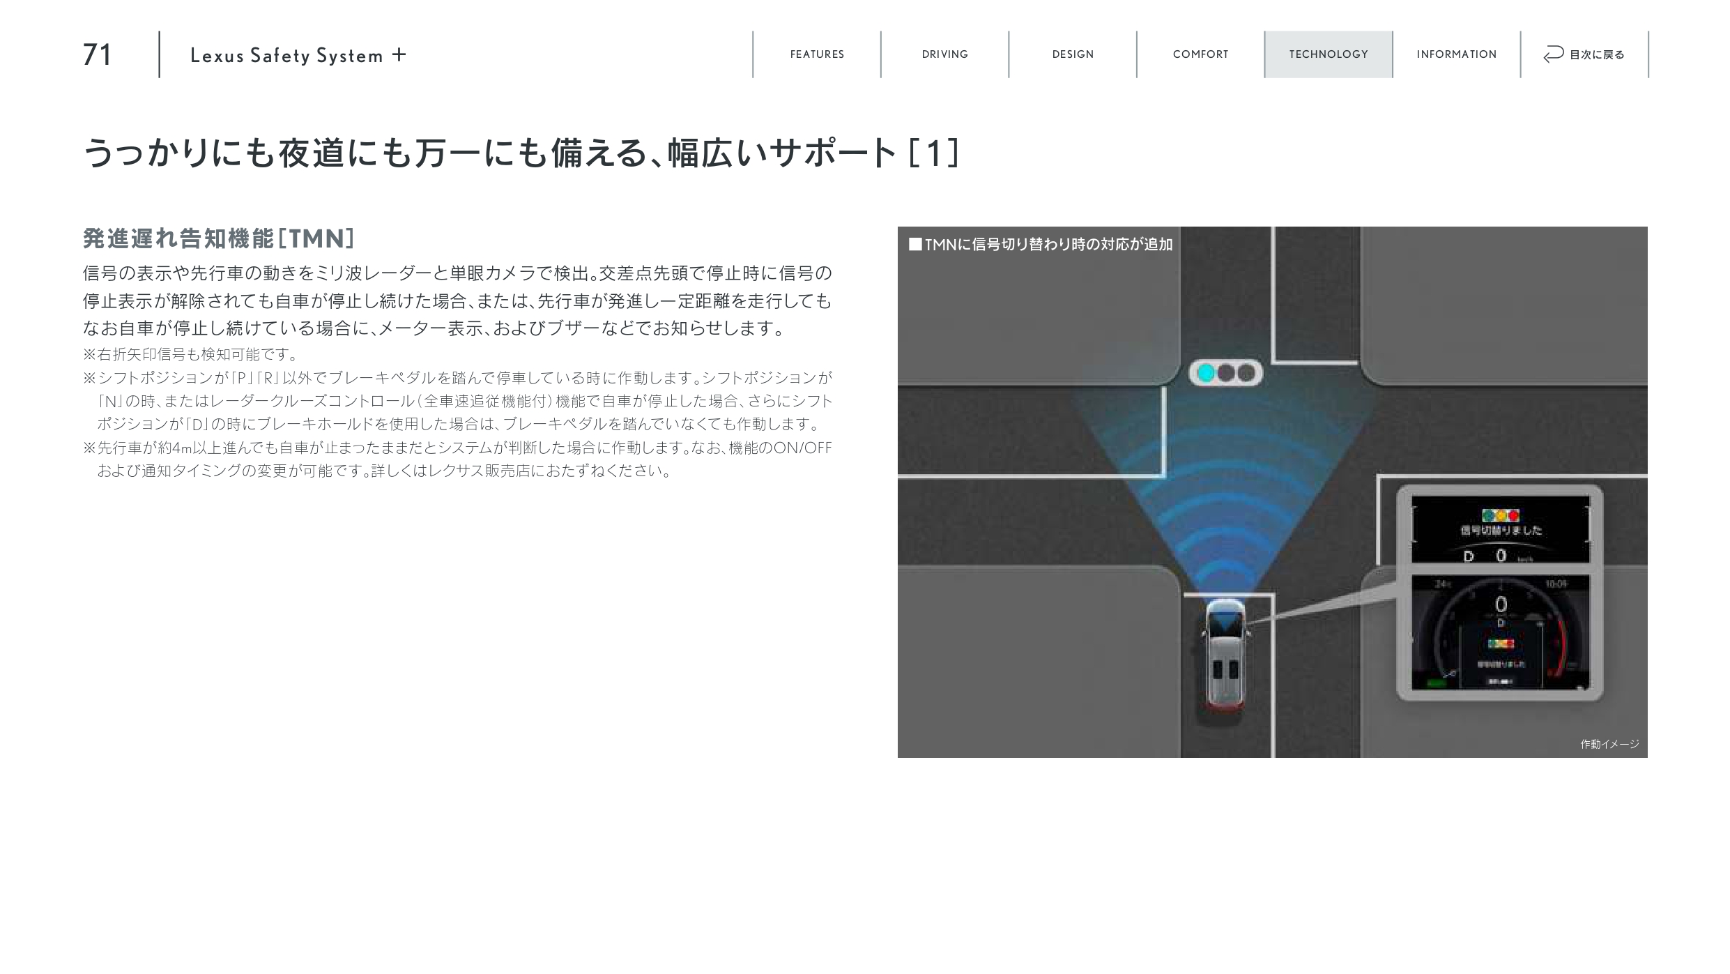Click the 発進遅れ告知機能[TMN] heading

click(x=219, y=238)
